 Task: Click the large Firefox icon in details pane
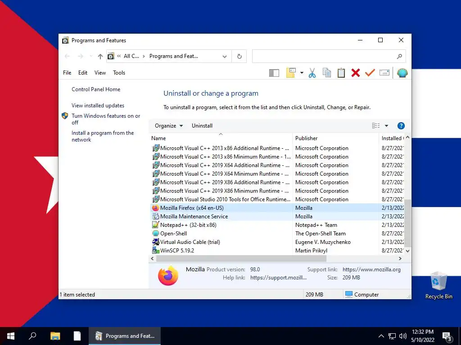[x=168, y=275]
